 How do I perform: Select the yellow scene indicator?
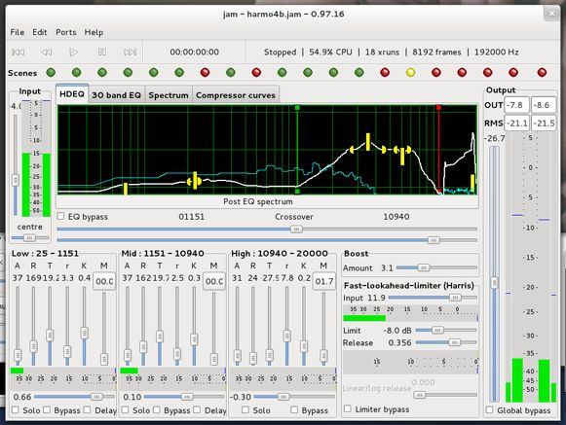[410, 73]
